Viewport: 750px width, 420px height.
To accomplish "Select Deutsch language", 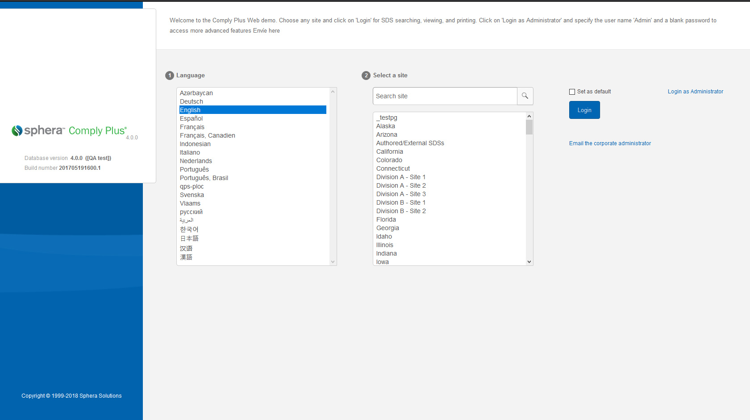I will [253, 101].
